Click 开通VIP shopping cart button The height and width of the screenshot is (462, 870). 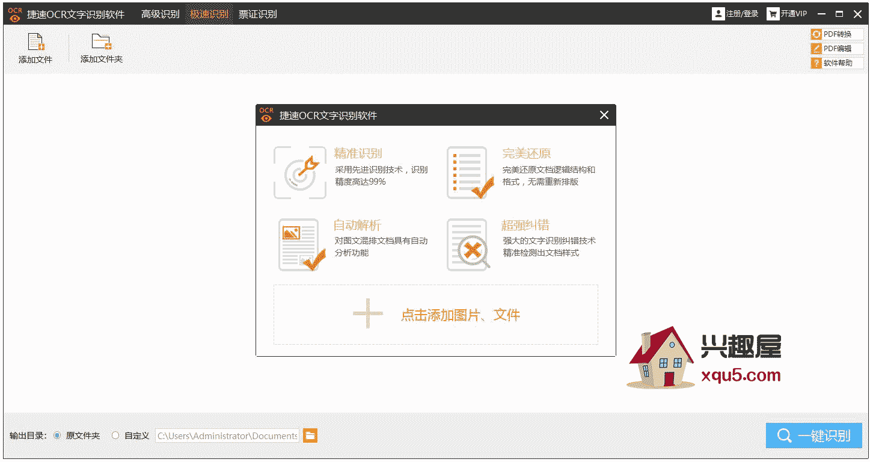[787, 14]
